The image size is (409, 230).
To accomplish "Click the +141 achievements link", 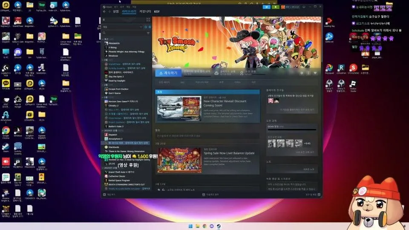I will coord(307,143).
